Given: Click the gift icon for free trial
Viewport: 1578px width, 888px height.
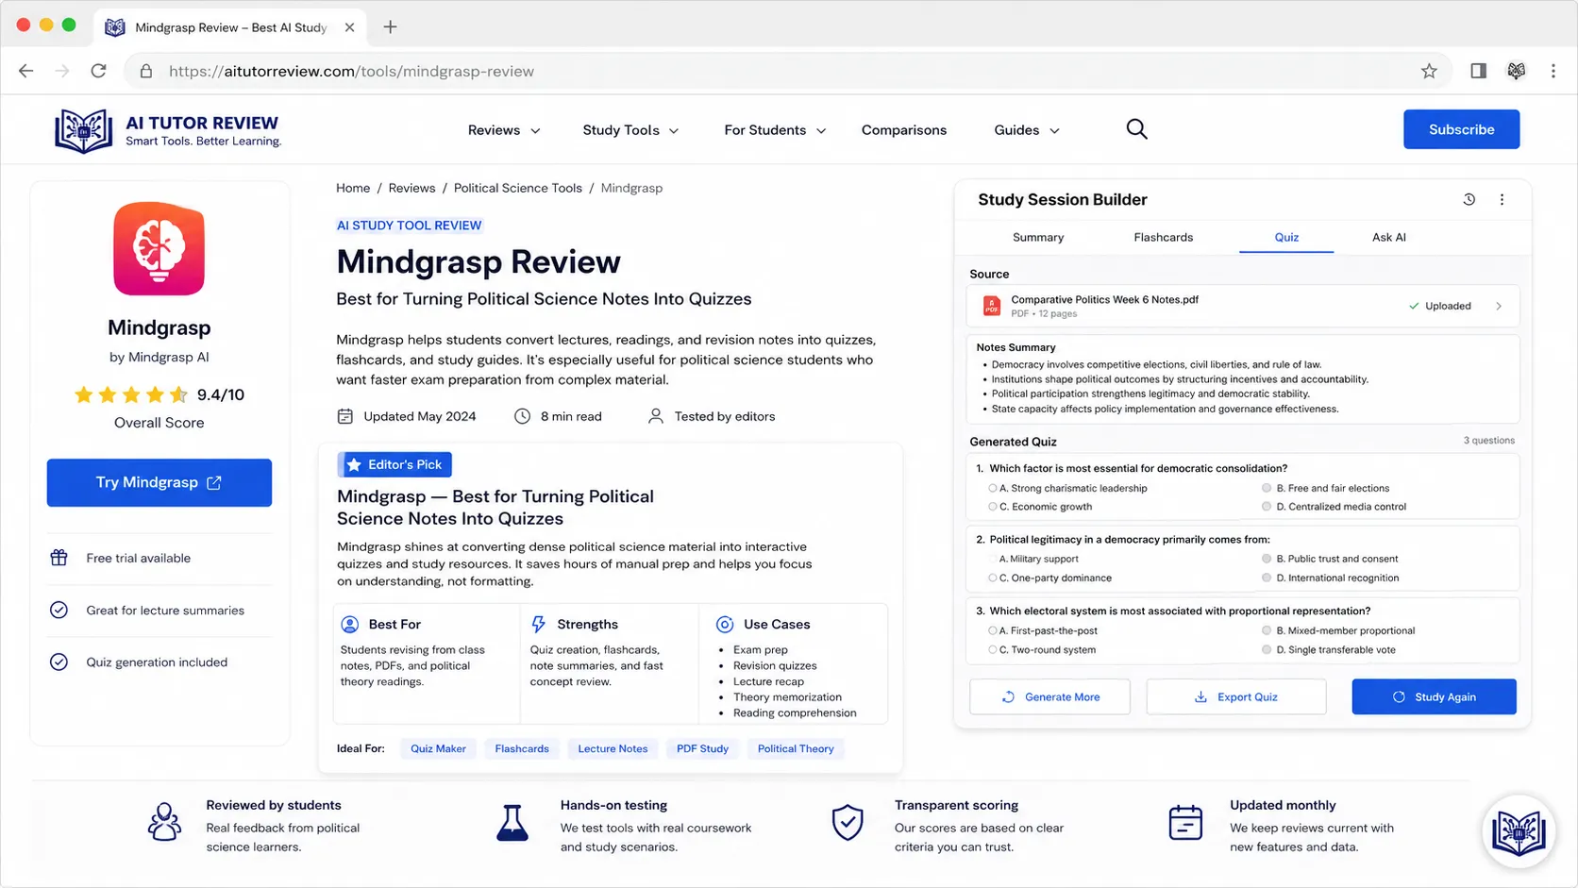Looking at the screenshot, I should point(59,558).
